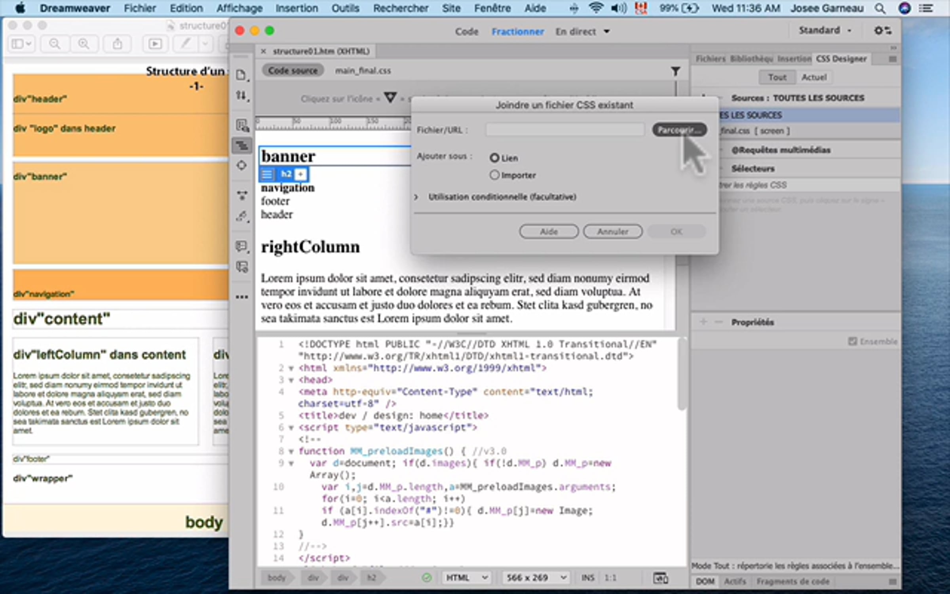This screenshot has width=950, height=594.
Task: Switch to the Fichiers panel tab
Action: tap(710, 59)
